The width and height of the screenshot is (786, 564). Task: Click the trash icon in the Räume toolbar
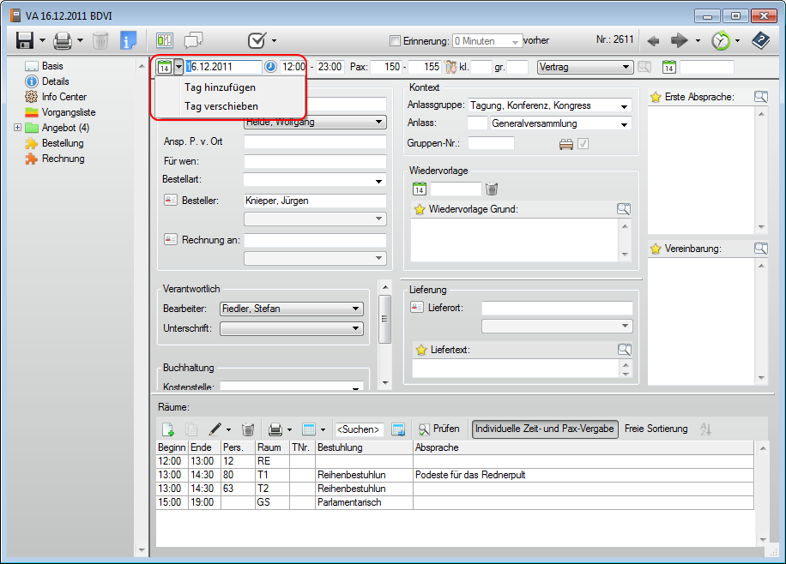247,429
